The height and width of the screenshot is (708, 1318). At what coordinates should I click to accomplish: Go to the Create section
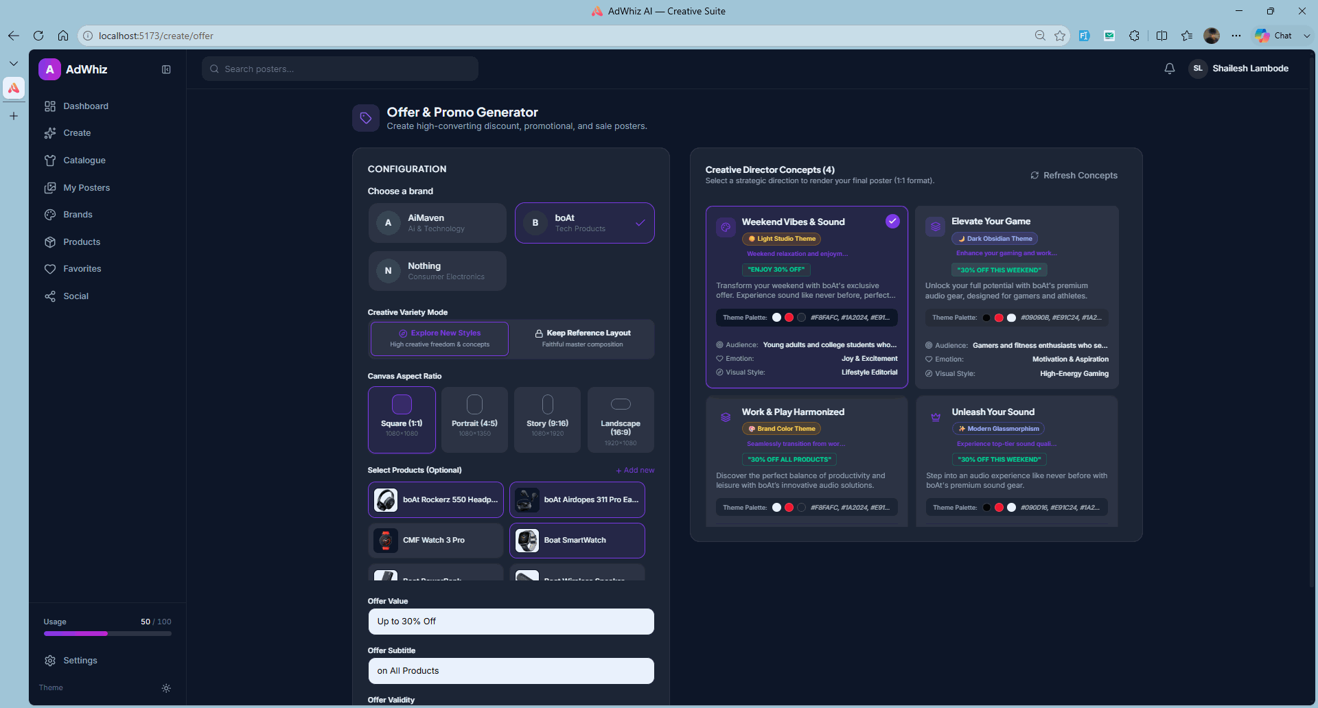(x=77, y=133)
